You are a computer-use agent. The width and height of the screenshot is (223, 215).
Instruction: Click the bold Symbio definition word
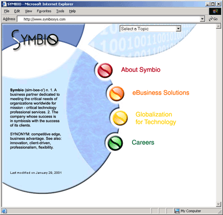[x=17, y=90]
